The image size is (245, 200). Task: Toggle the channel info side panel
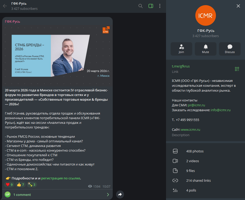click(151, 6)
